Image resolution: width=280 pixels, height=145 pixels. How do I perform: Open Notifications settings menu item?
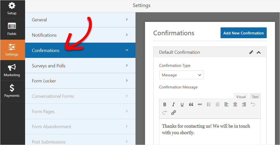pyautogui.click(x=80, y=35)
